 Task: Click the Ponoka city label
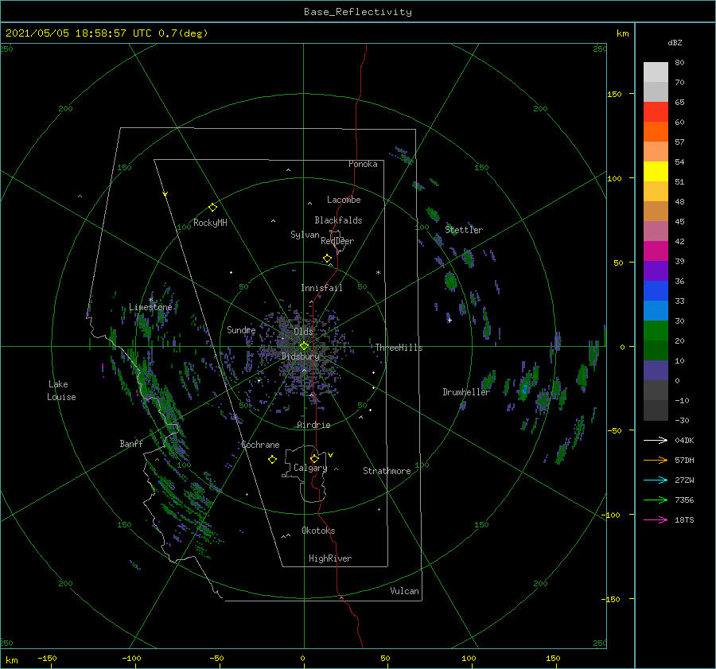[363, 164]
